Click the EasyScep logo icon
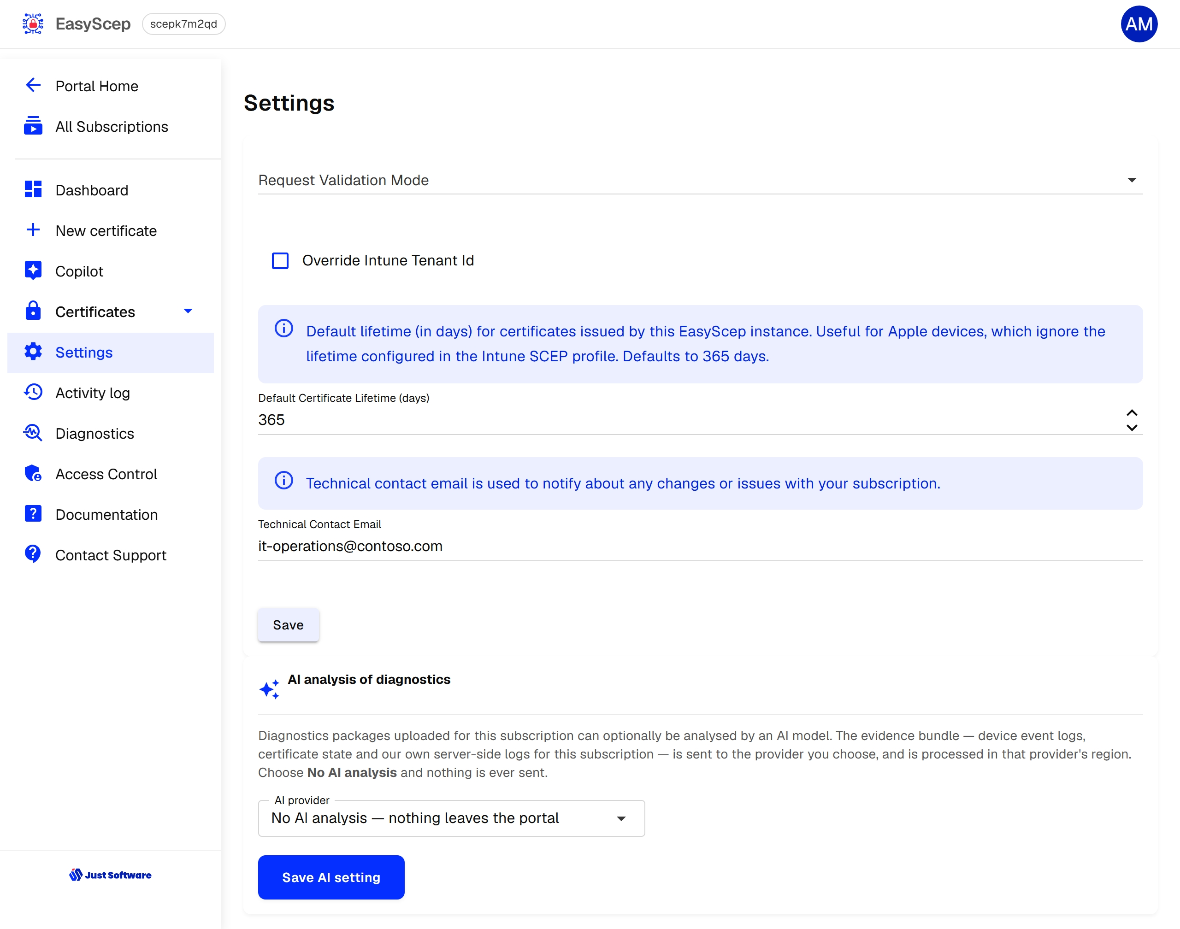The image size is (1180, 929). 33,24
